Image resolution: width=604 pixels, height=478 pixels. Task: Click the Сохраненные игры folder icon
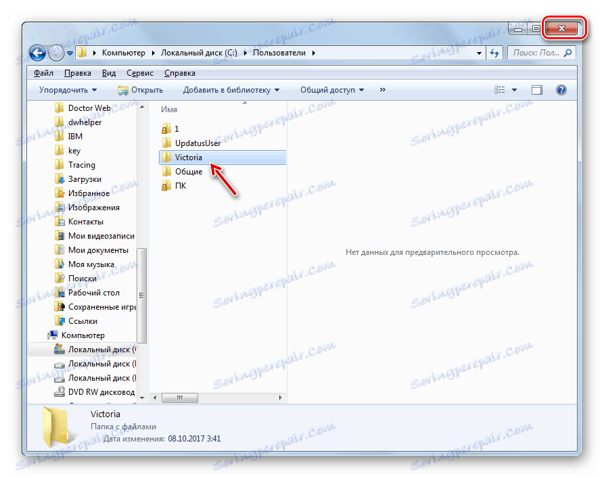pos(60,306)
